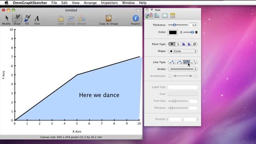Switch to the Data table inspector icon
256x144 pixels.
173,16
